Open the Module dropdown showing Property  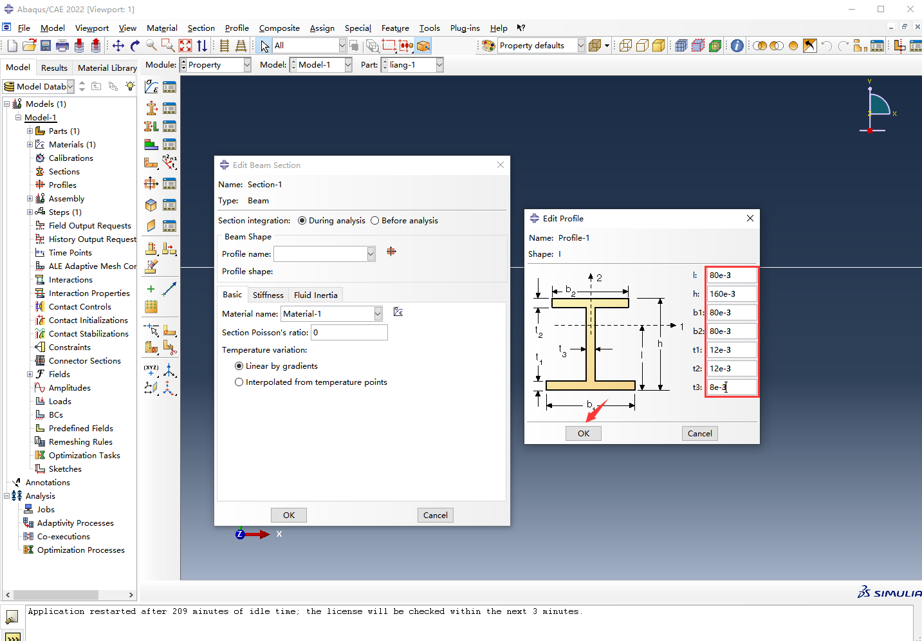pos(247,65)
